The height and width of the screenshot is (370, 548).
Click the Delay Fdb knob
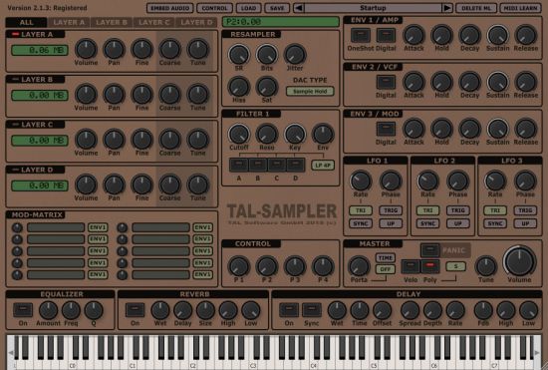pos(483,310)
